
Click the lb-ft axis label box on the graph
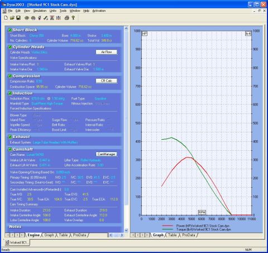pyautogui.click(x=248, y=34)
